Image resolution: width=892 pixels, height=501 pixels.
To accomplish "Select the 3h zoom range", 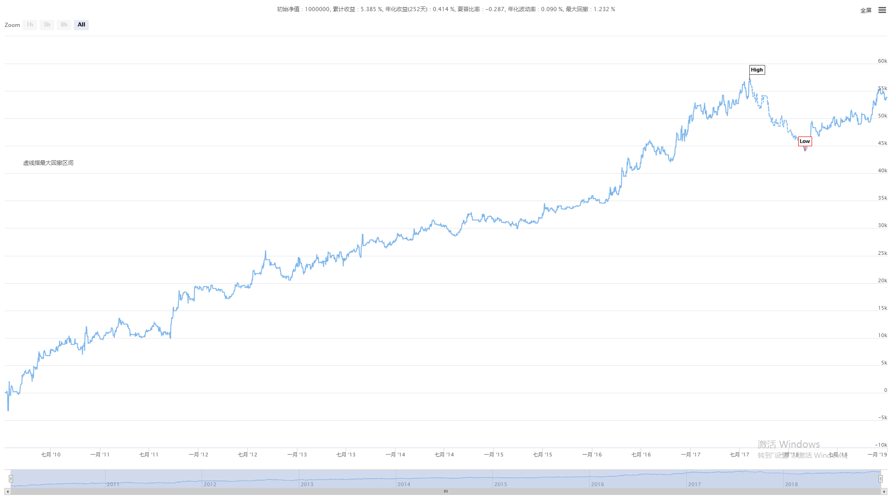I will pyautogui.click(x=47, y=25).
